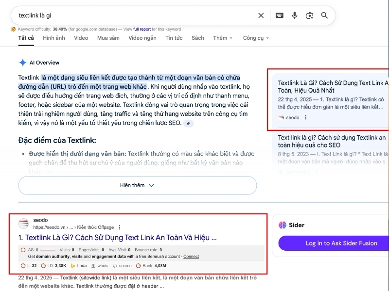Switch to the Hình ảnh tab

(x=53, y=38)
